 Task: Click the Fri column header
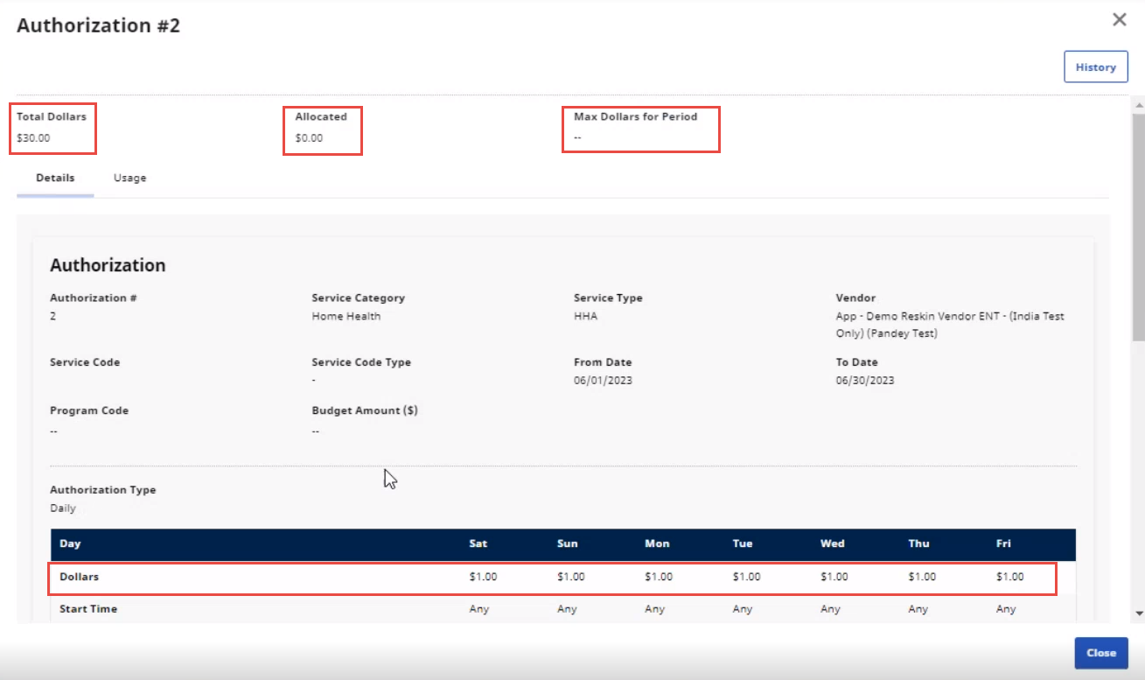click(1003, 543)
